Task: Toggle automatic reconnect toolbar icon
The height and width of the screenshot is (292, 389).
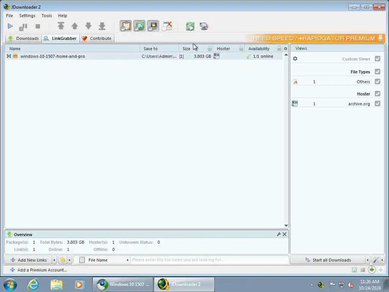Action: coord(139,26)
